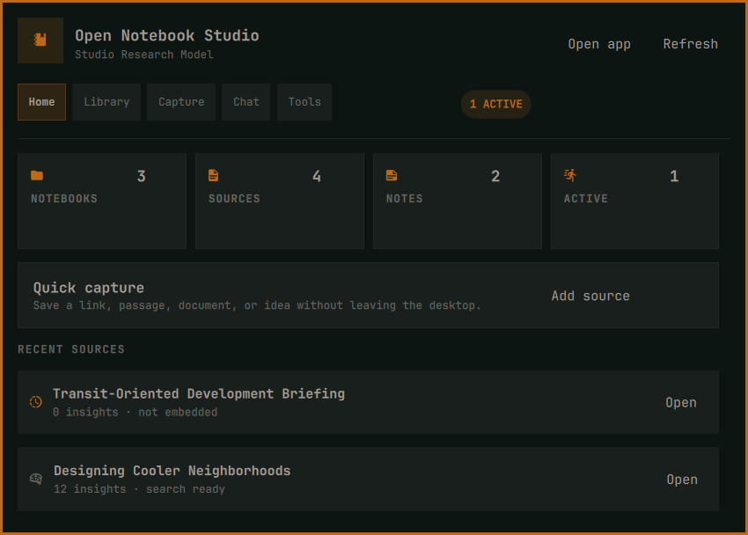Screen dimensions: 748x535
Task: Click the Open Notebook Studio logo icon
Action: pos(40,40)
